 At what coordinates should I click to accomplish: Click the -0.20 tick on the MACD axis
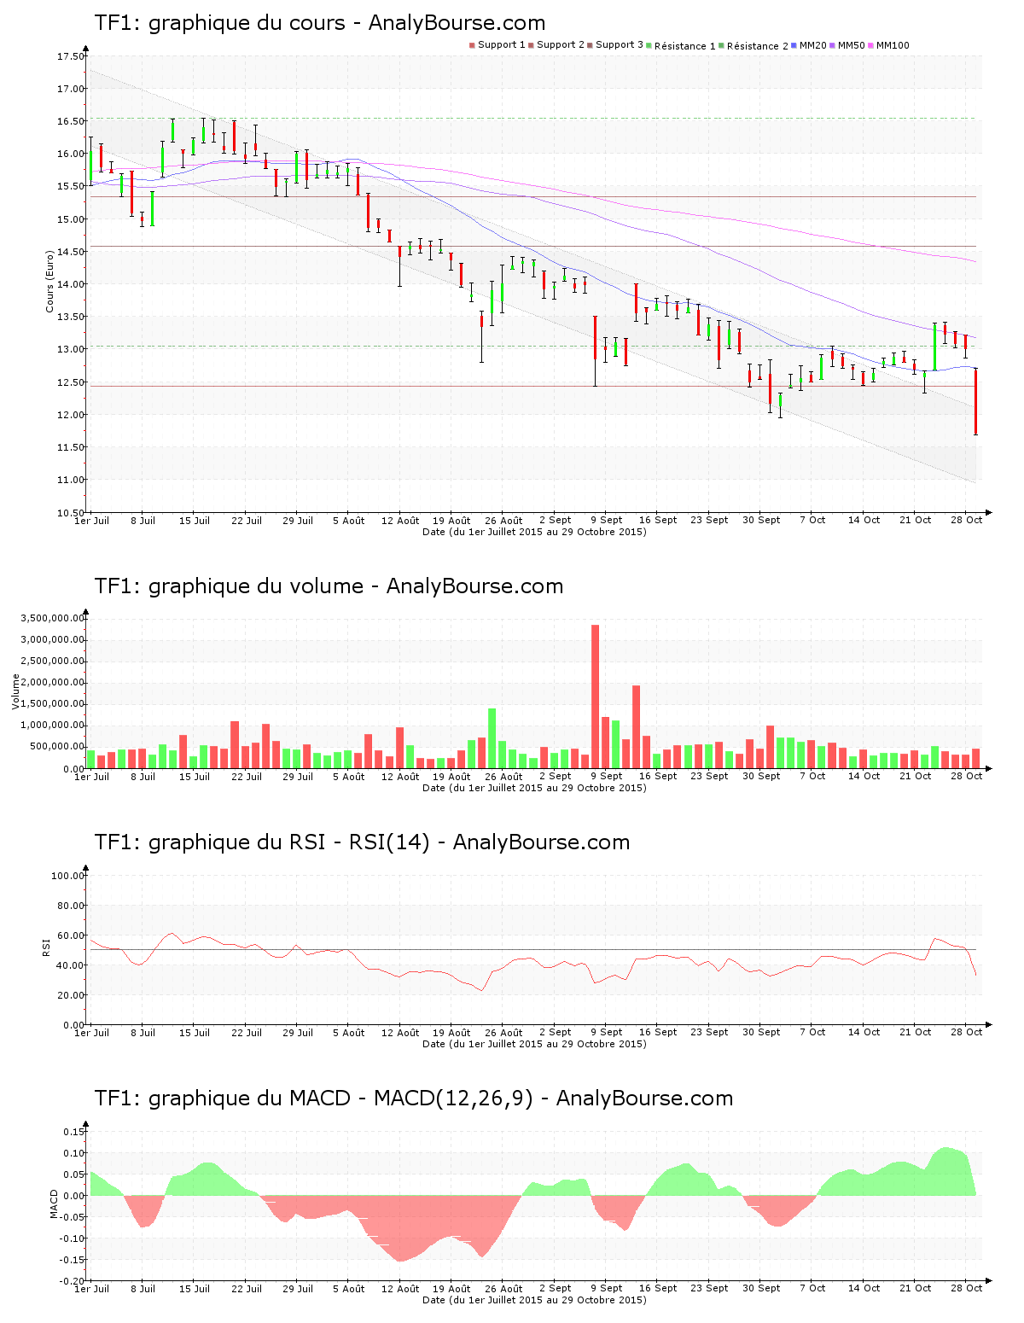coord(73,1281)
